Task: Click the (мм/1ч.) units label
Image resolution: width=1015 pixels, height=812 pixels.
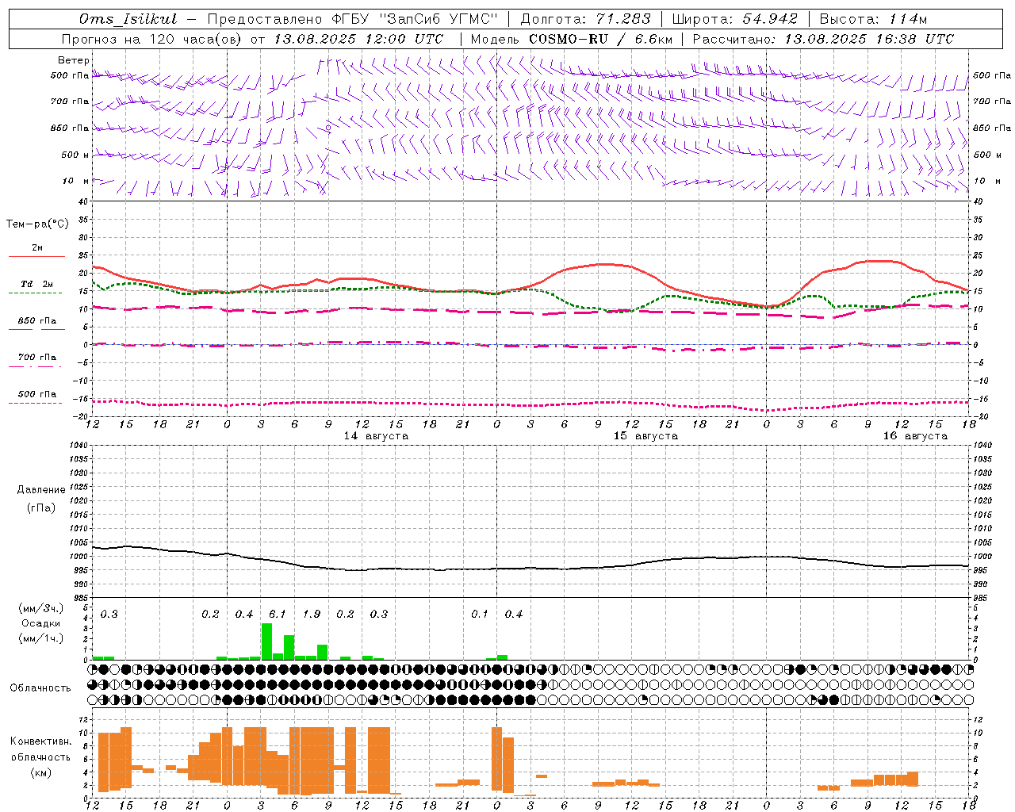Action: click(x=40, y=638)
